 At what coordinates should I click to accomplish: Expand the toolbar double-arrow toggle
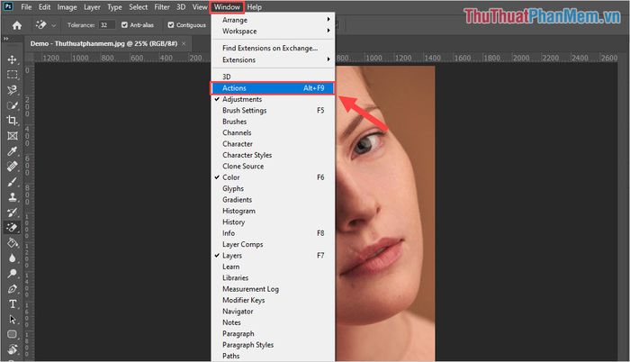pos(5,39)
